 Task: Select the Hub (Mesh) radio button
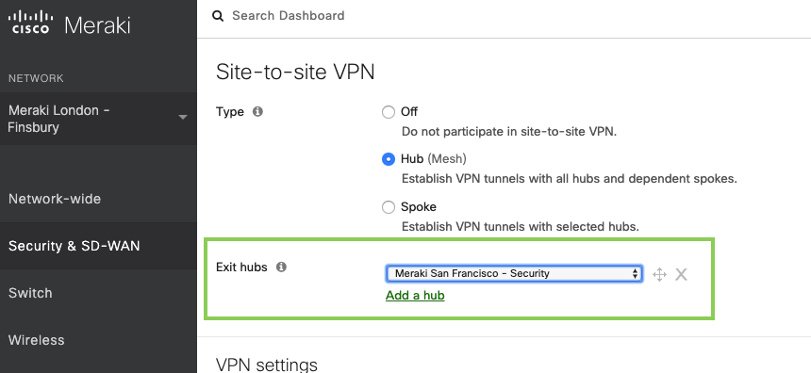pos(388,159)
